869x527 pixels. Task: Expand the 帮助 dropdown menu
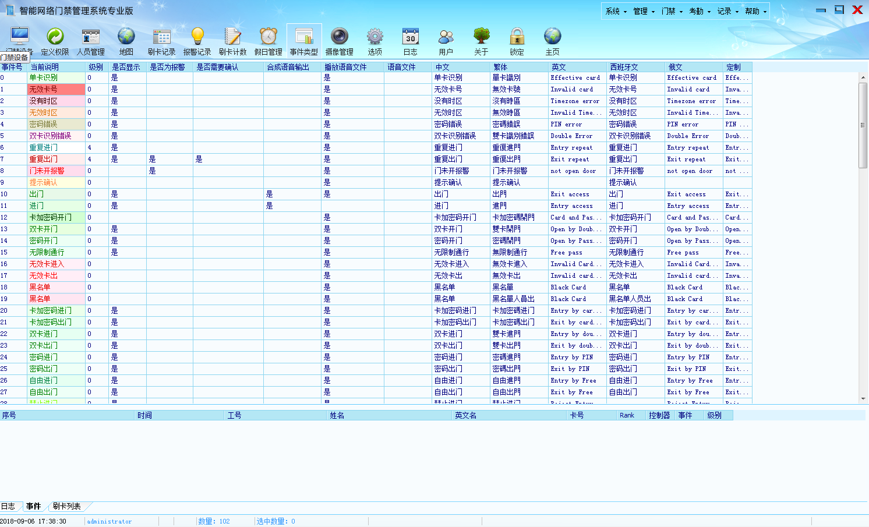[x=755, y=11]
